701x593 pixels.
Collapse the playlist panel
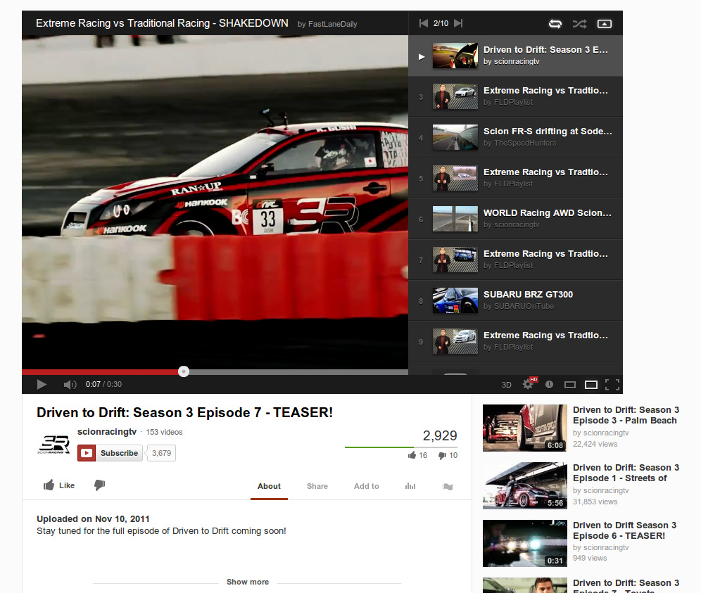(x=605, y=24)
